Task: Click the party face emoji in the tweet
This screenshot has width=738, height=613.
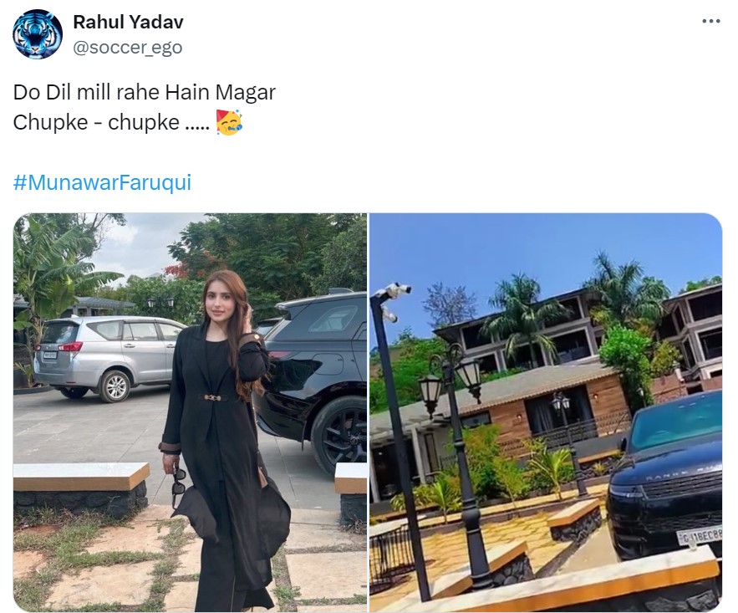Action: (x=229, y=122)
